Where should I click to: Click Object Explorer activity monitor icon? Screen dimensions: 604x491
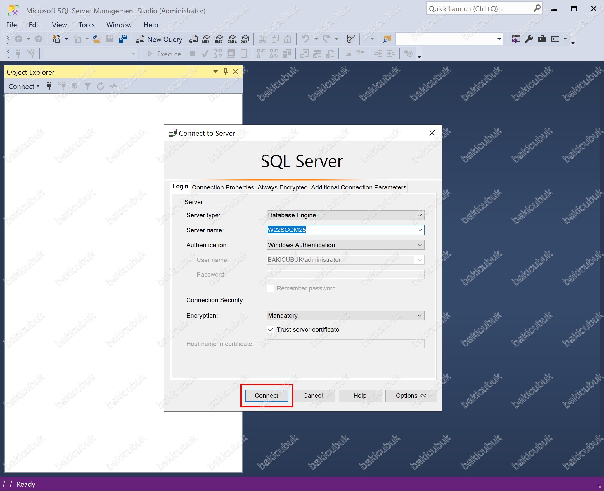(x=113, y=86)
